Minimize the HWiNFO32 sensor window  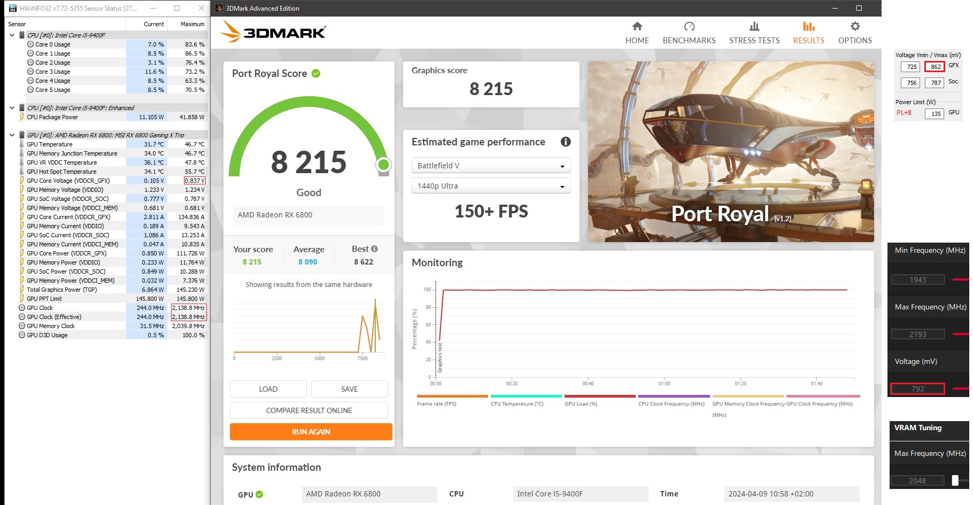point(153,8)
